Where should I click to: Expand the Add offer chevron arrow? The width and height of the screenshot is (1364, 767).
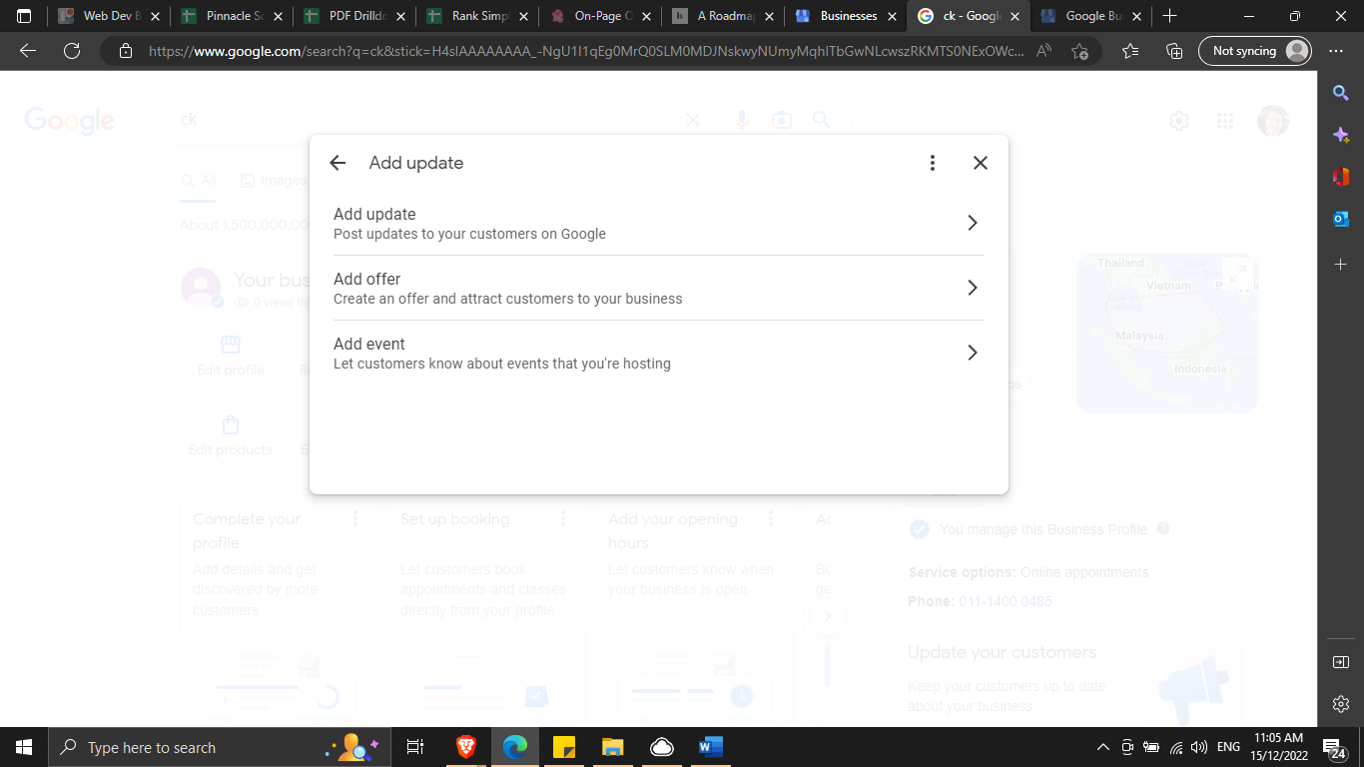click(x=972, y=288)
